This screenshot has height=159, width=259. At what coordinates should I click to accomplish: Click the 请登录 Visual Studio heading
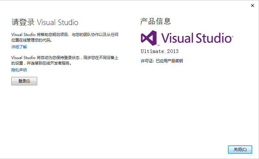click(45, 22)
